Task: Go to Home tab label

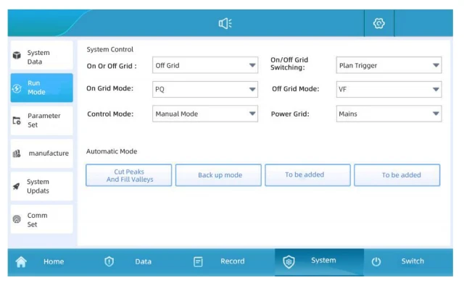Action: [54, 261]
